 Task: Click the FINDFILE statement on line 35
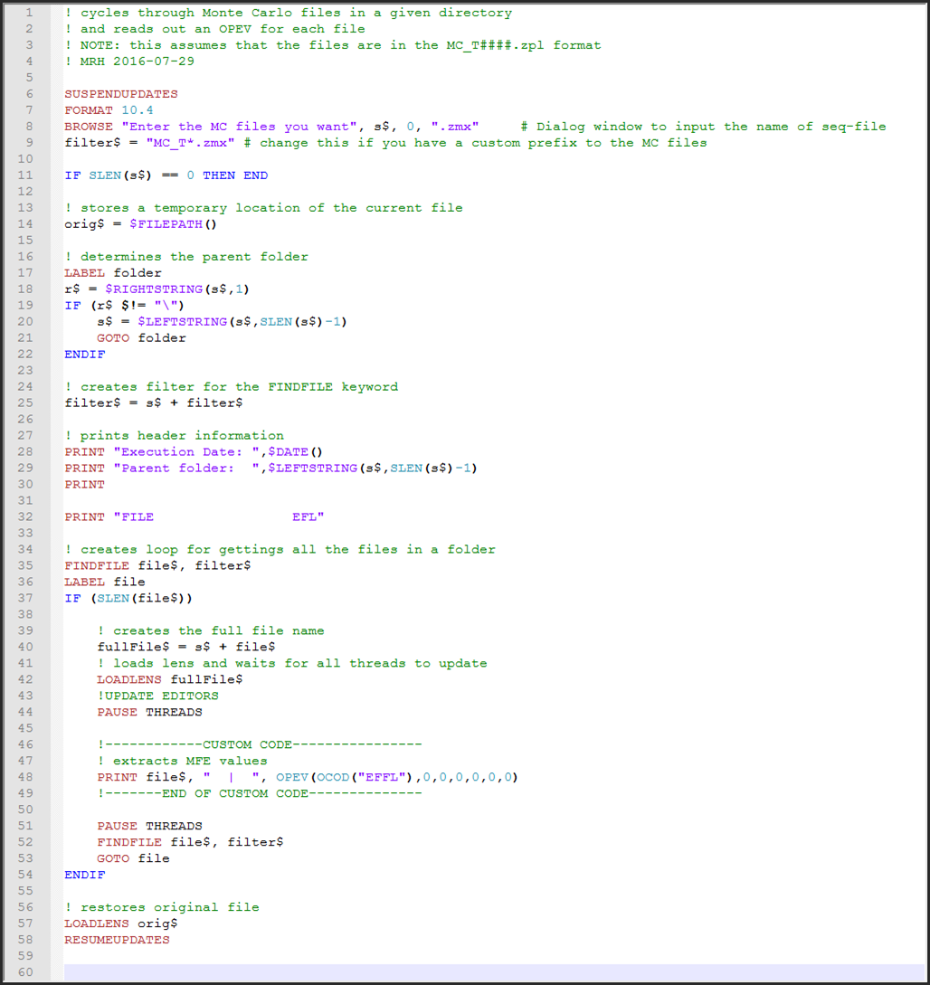(x=157, y=566)
